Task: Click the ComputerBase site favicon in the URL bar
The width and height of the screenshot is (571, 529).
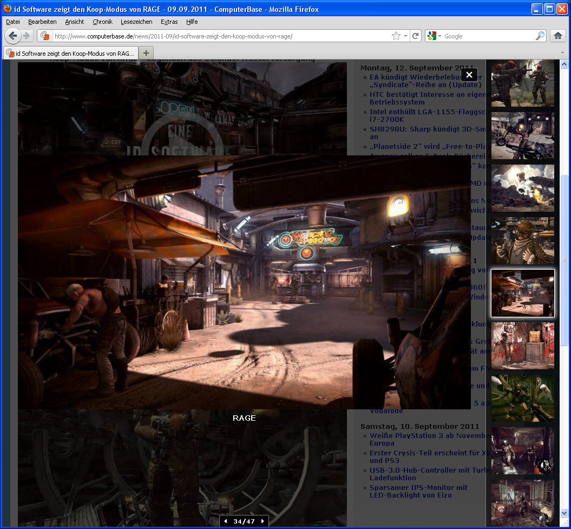Action: coord(45,36)
